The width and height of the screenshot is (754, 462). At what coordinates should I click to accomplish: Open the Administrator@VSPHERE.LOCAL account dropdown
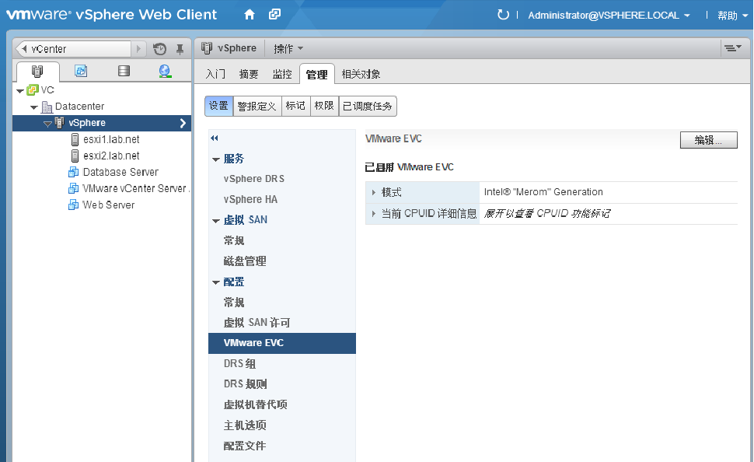tap(609, 16)
